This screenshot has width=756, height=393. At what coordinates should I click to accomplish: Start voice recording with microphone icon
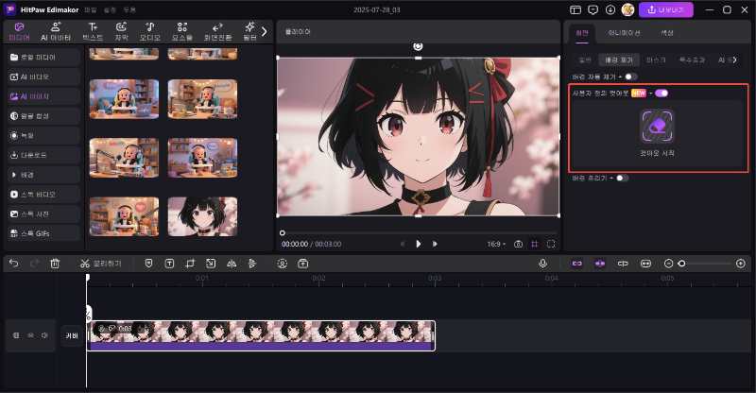[542, 264]
